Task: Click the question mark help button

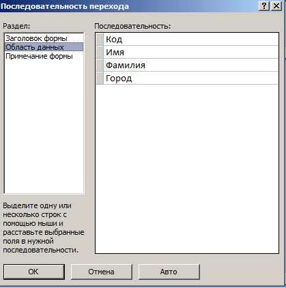Action: [264, 6]
